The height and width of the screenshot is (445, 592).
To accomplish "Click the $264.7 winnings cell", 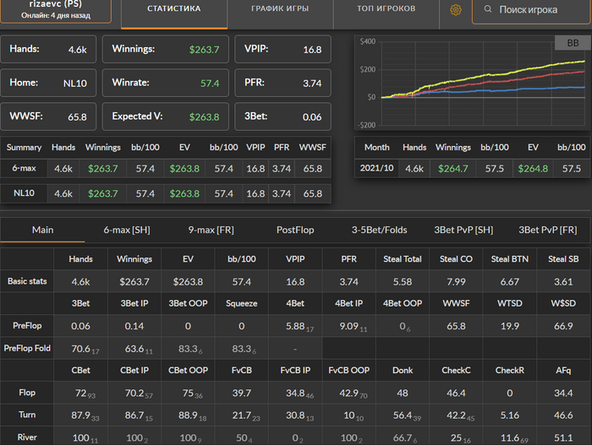I will tap(453, 169).
